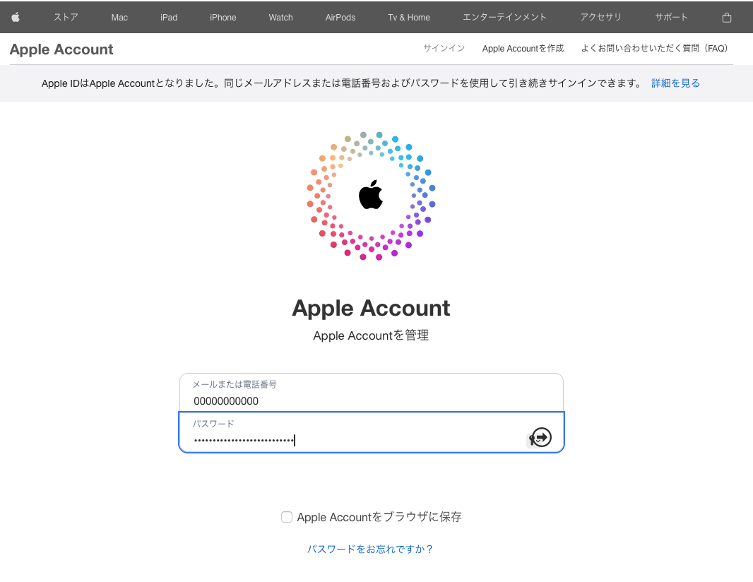753x582 pixels.
Task: Go to the Mac section
Action: 119,17
